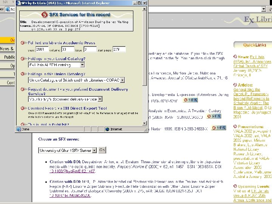Click the Internet zone globe in status bar
The width and height of the screenshot is (272, 204).
coord(107,129)
